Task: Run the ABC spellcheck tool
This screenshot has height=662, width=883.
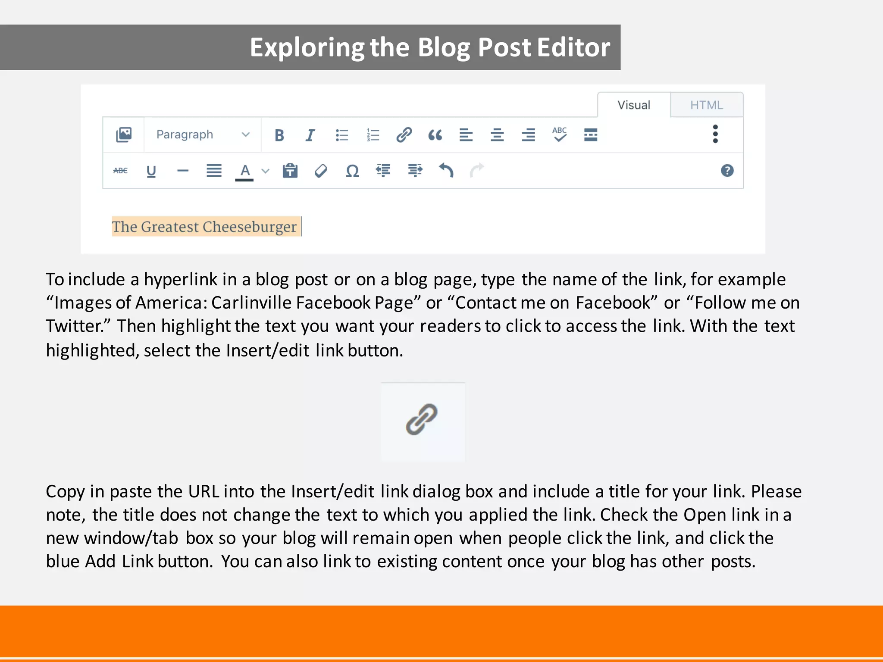Action: coord(560,134)
